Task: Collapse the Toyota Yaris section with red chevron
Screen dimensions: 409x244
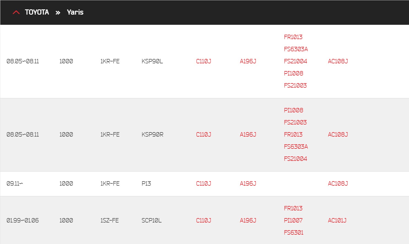Action: coord(16,12)
